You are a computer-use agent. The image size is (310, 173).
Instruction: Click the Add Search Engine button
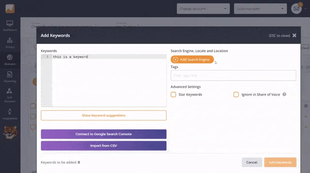coord(192,60)
